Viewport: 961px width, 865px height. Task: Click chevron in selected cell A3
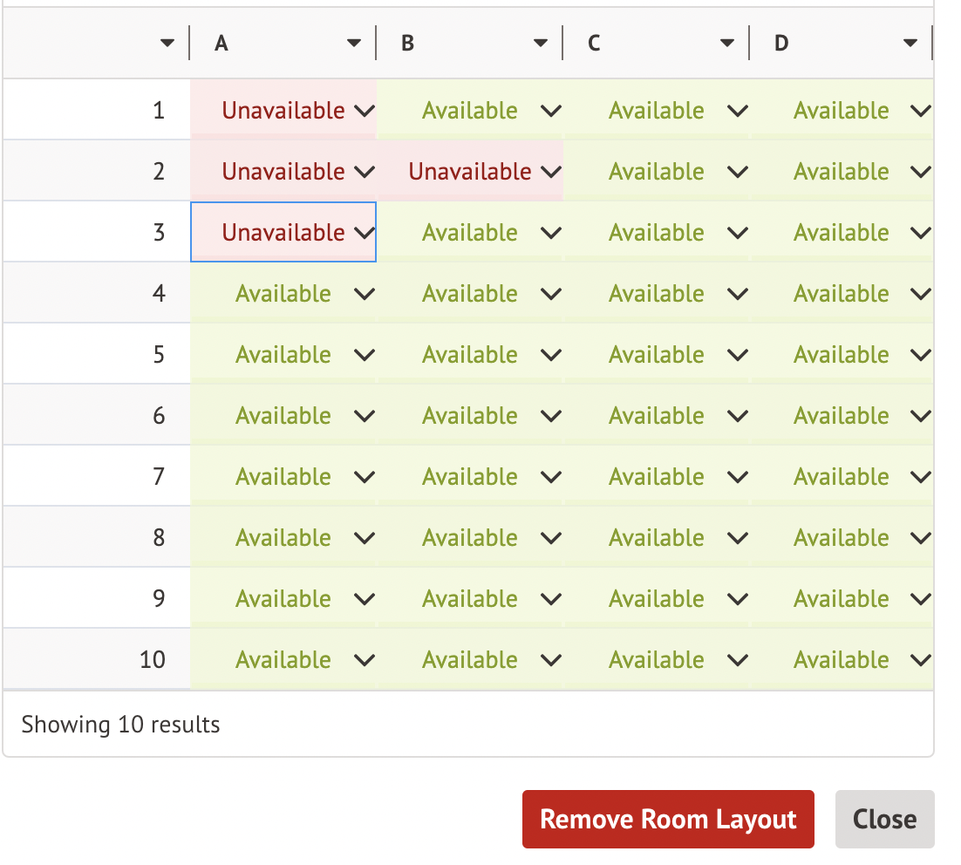tap(365, 233)
